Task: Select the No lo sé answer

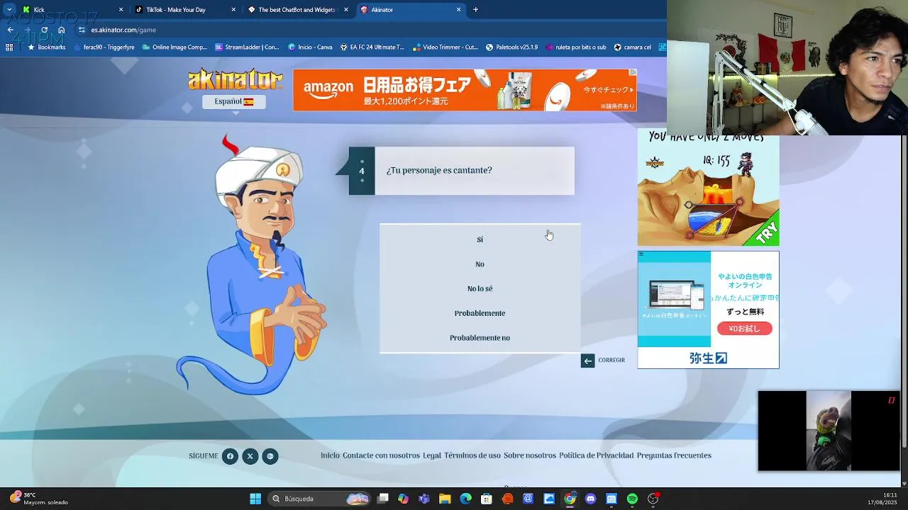Action: pos(480,288)
